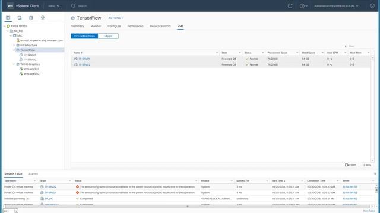The height and width of the screenshot is (213, 380).
Task: Collapse the TensorFlow tree node
Action: [14, 50]
